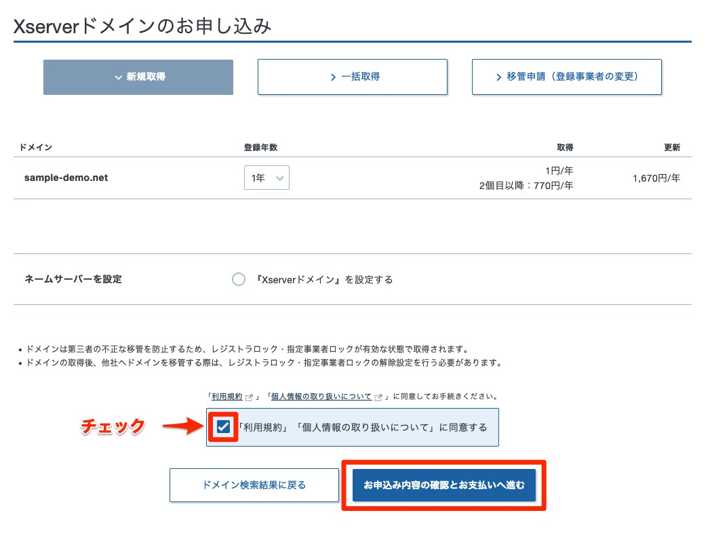
Task: Click the external-link icon after 個人情報の取り扱いについて
Action: tap(378, 397)
